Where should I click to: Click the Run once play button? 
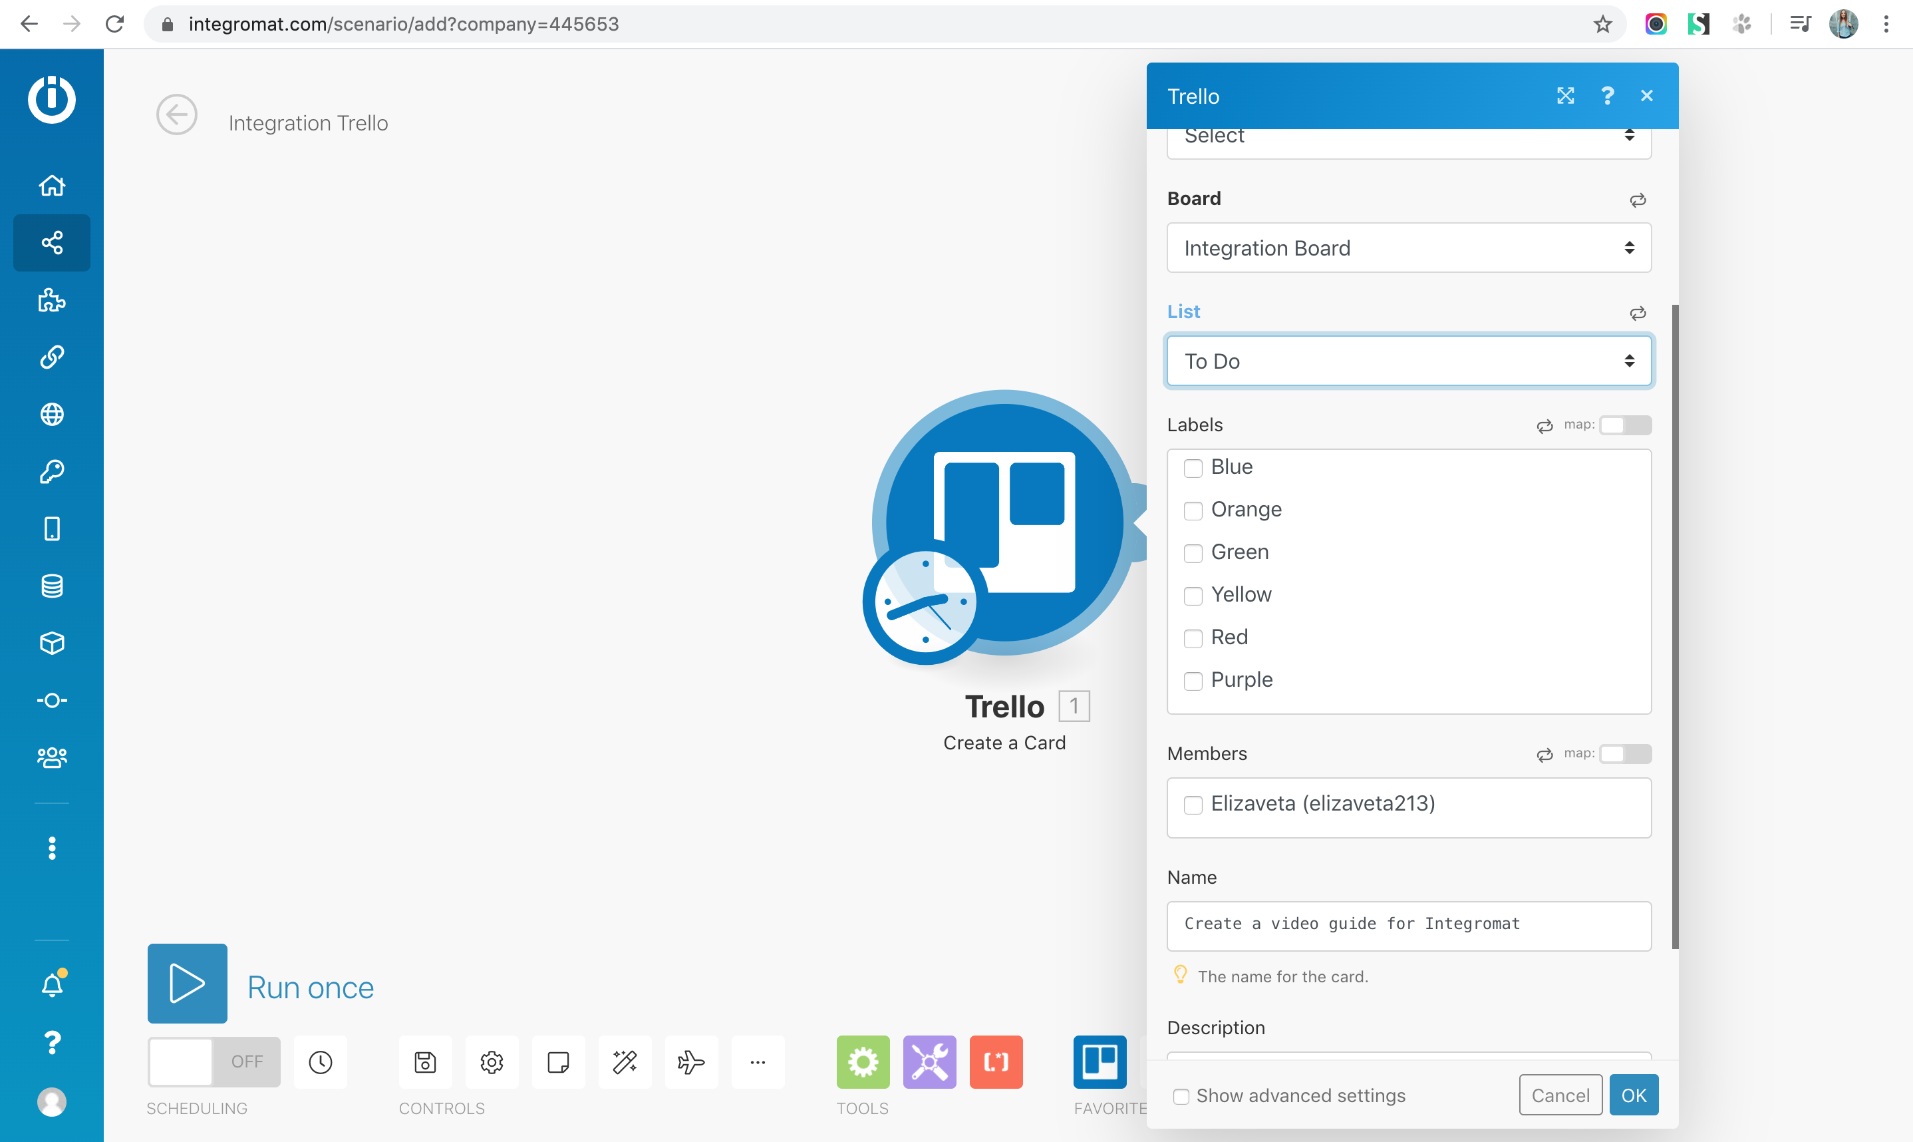point(187,984)
